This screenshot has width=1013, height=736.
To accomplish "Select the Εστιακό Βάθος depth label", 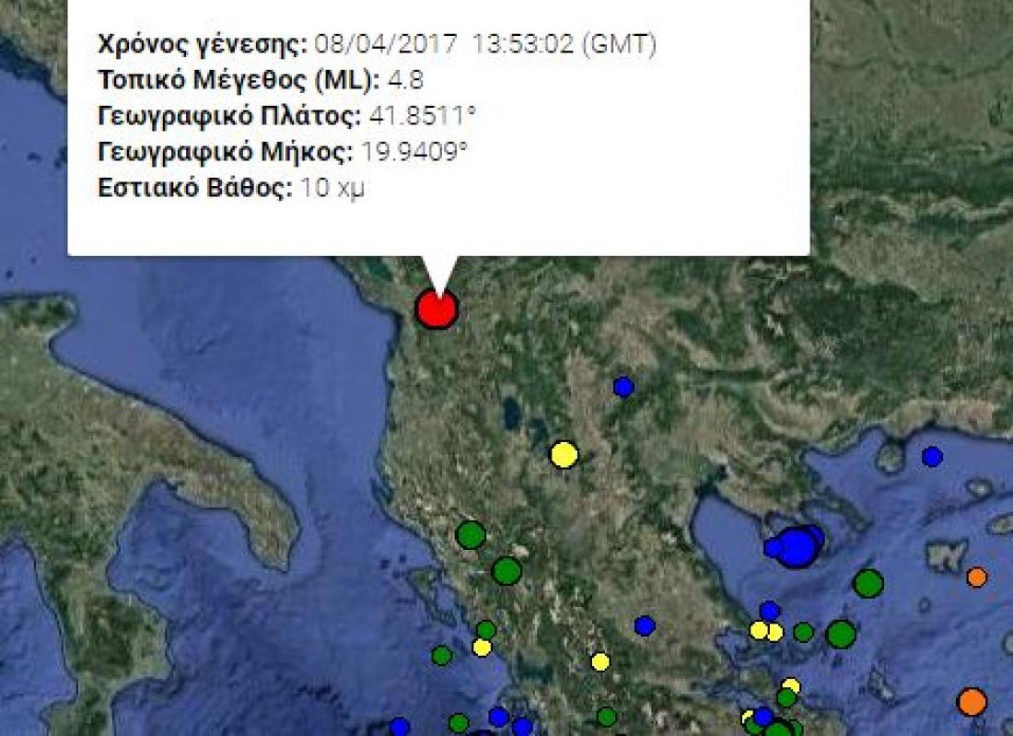I will pyautogui.click(x=195, y=188).
